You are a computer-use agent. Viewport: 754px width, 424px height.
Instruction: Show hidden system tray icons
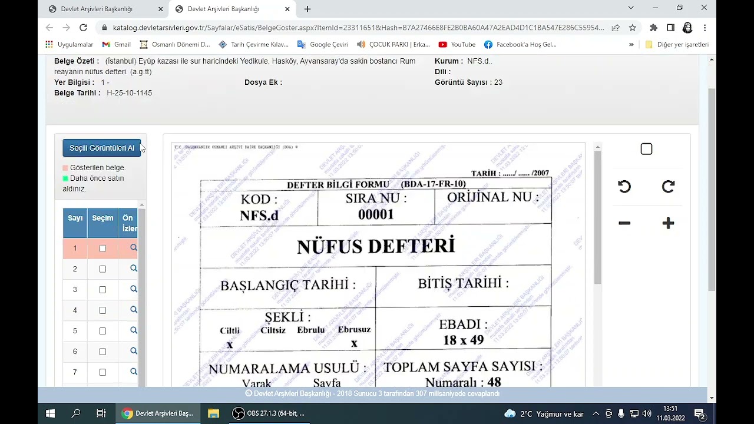(596, 413)
